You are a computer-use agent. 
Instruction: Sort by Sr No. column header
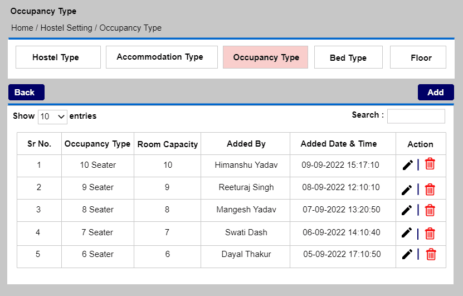pyautogui.click(x=39, y=144)
